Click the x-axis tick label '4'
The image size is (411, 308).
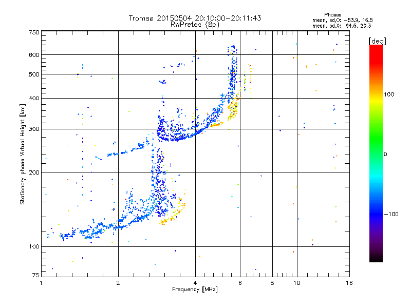195,283
